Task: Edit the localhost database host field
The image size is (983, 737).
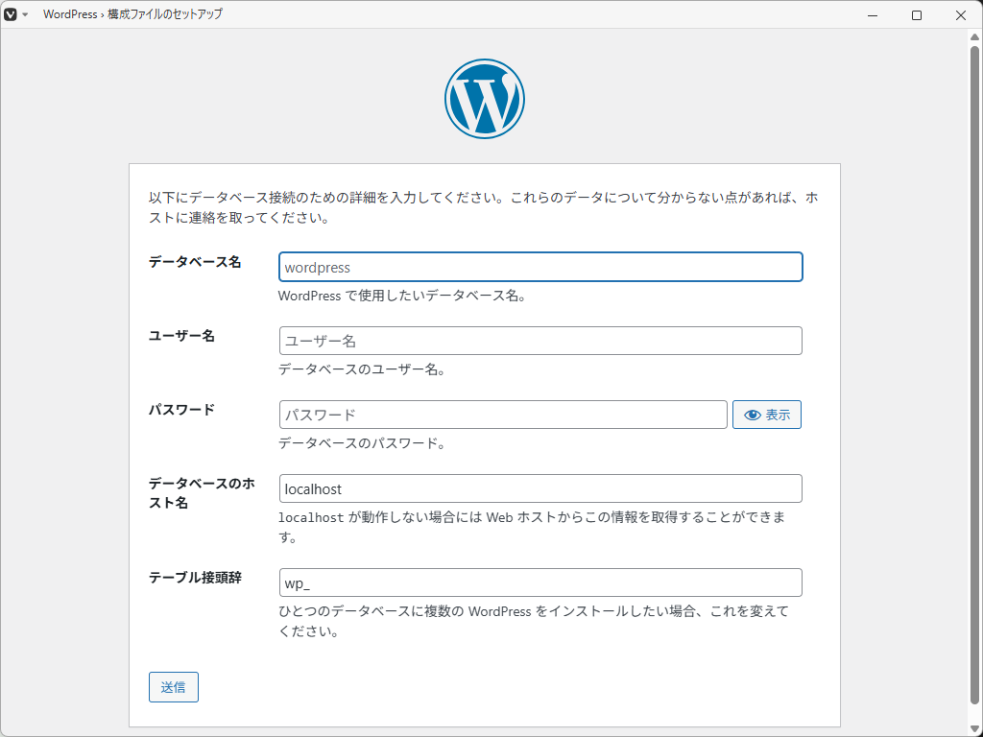Action: (x=540, y=488)
